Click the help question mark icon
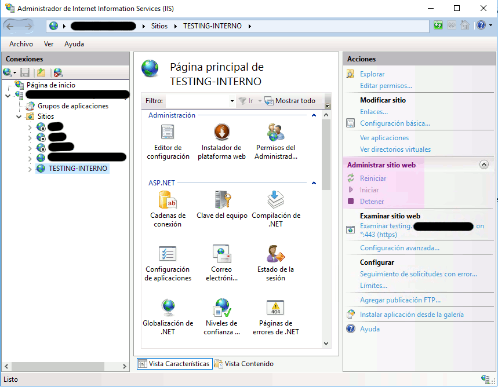498x387 pixels. pos(481,25)
